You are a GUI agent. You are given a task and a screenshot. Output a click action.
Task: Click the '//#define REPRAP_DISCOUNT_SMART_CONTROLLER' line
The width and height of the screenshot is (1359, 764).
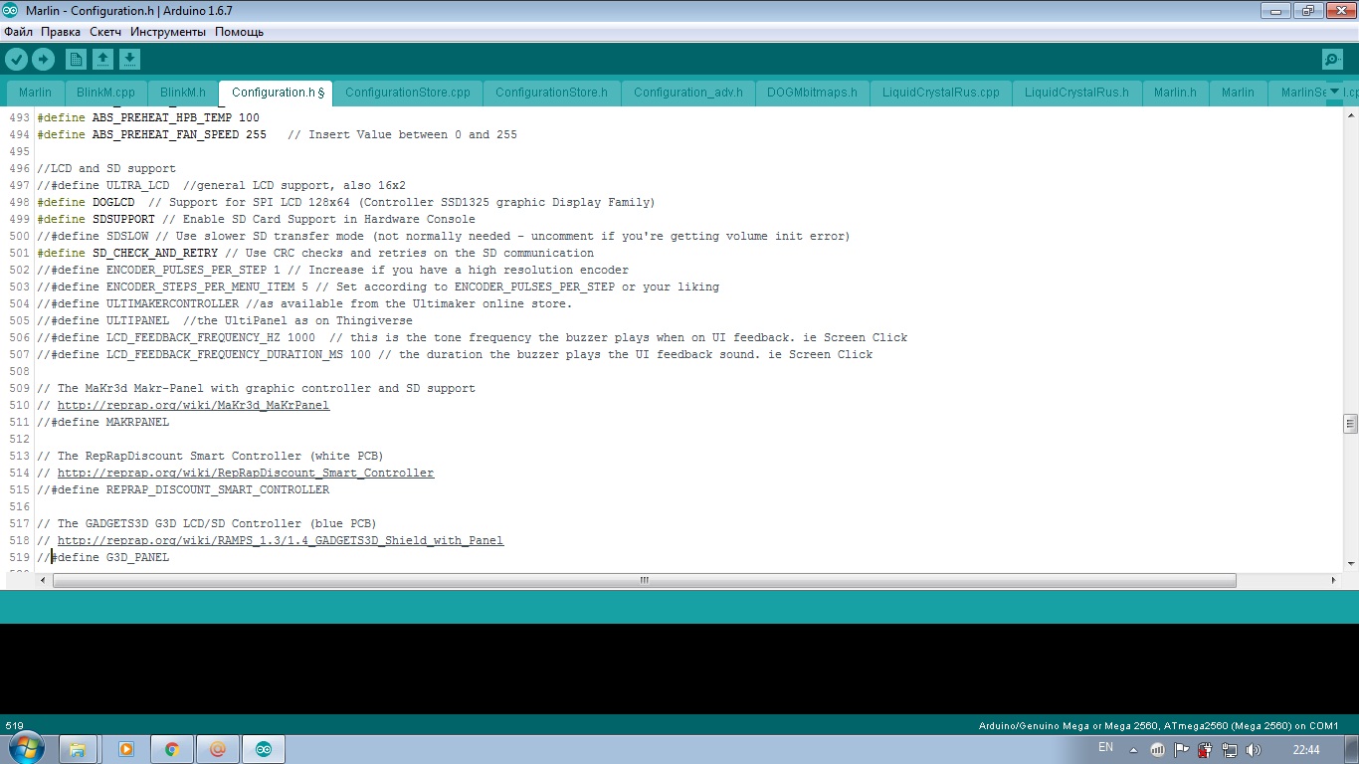coord(183,490)
